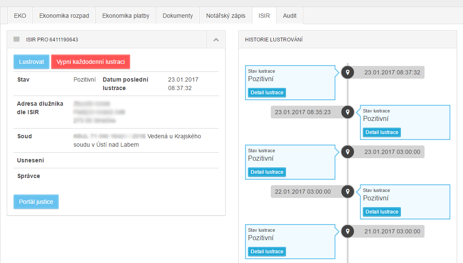
Task: Click the timeline pin for 23.01.2017 08:37:32
Action: click(348, 72)
